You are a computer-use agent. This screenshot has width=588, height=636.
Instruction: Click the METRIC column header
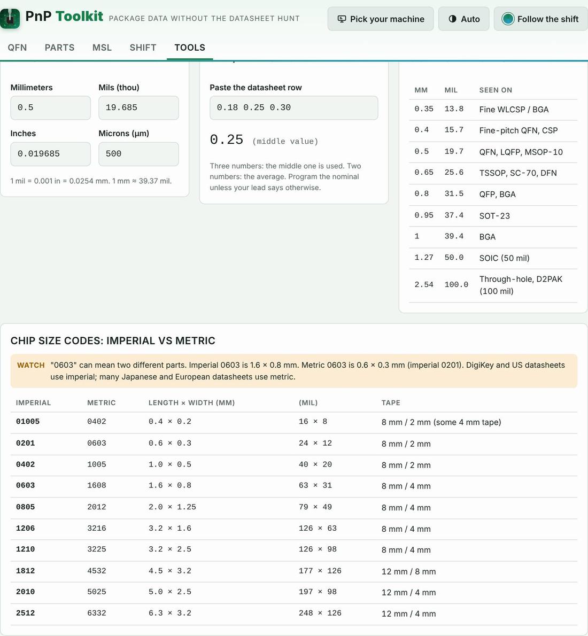[x=102, y=403]
